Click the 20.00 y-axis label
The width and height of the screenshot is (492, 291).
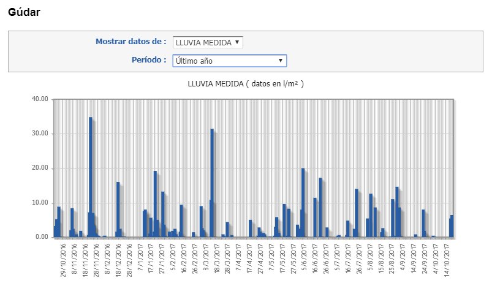point(40,168)
